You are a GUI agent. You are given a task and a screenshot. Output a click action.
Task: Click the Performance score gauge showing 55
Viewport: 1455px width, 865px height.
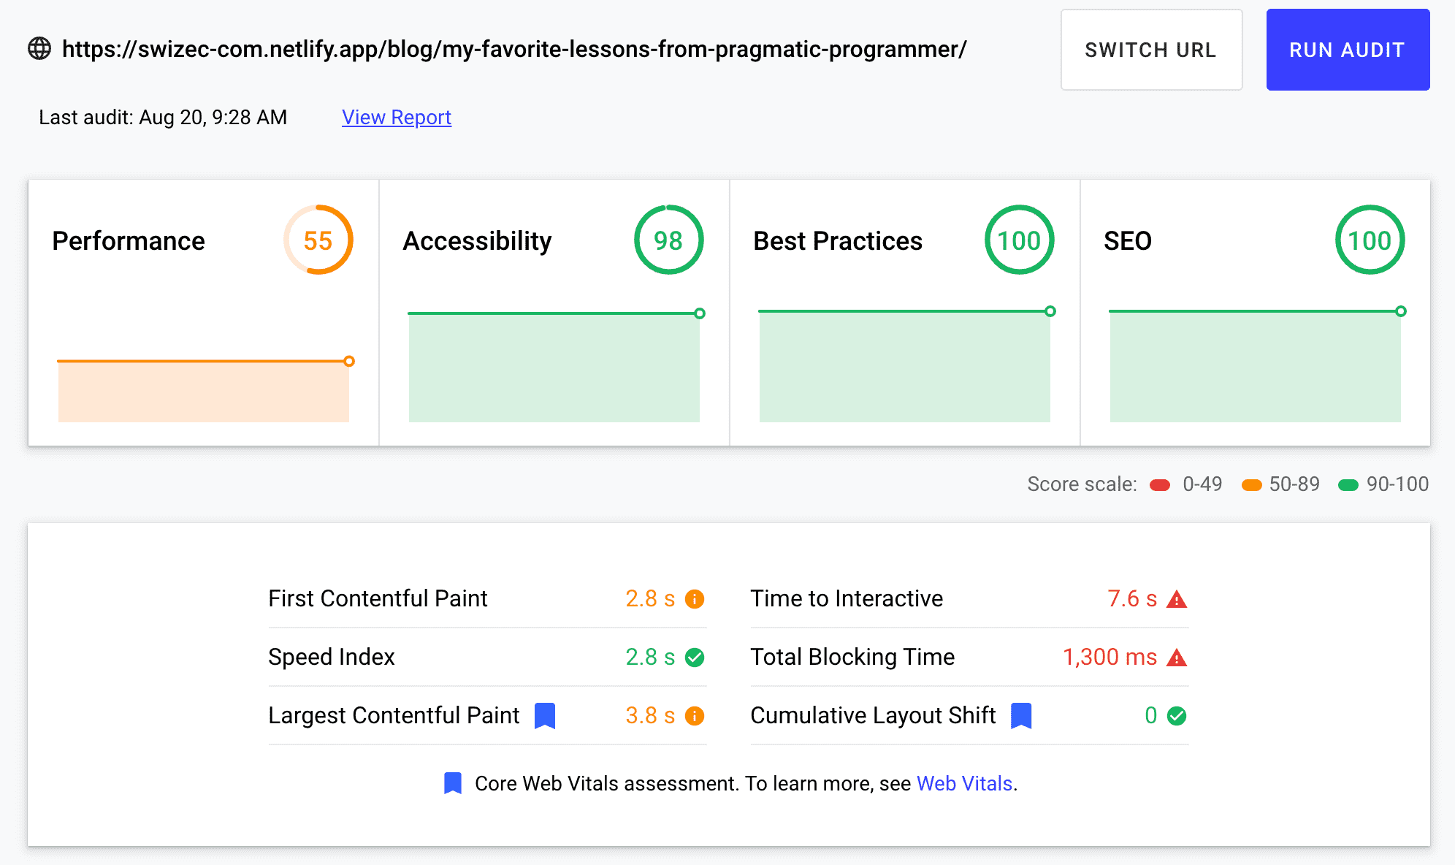click(318, 240)
